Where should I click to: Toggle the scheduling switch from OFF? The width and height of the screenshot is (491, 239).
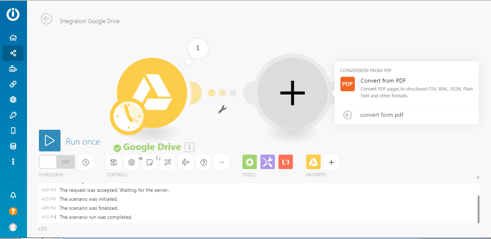click(x=57, y=162)
